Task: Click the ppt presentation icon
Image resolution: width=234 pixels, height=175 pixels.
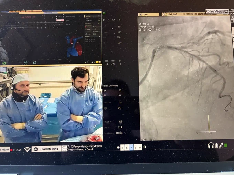Action: (64, 149)
